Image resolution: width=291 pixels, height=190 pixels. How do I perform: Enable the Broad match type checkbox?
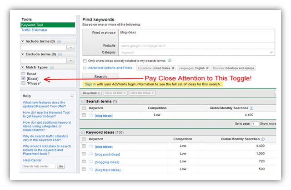click(23, 73)
